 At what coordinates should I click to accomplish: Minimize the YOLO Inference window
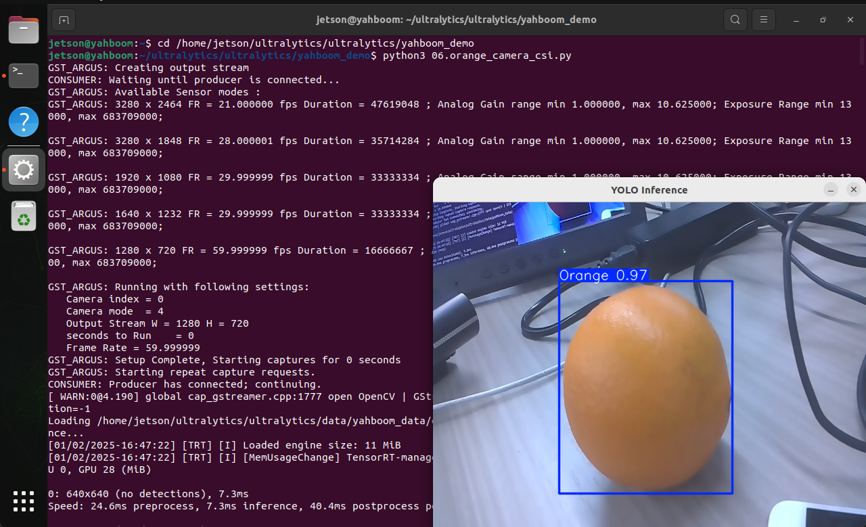[831, 190]
